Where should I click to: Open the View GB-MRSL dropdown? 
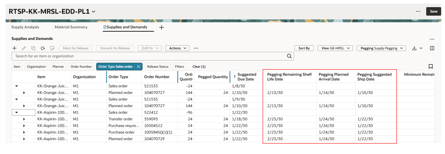335,48
